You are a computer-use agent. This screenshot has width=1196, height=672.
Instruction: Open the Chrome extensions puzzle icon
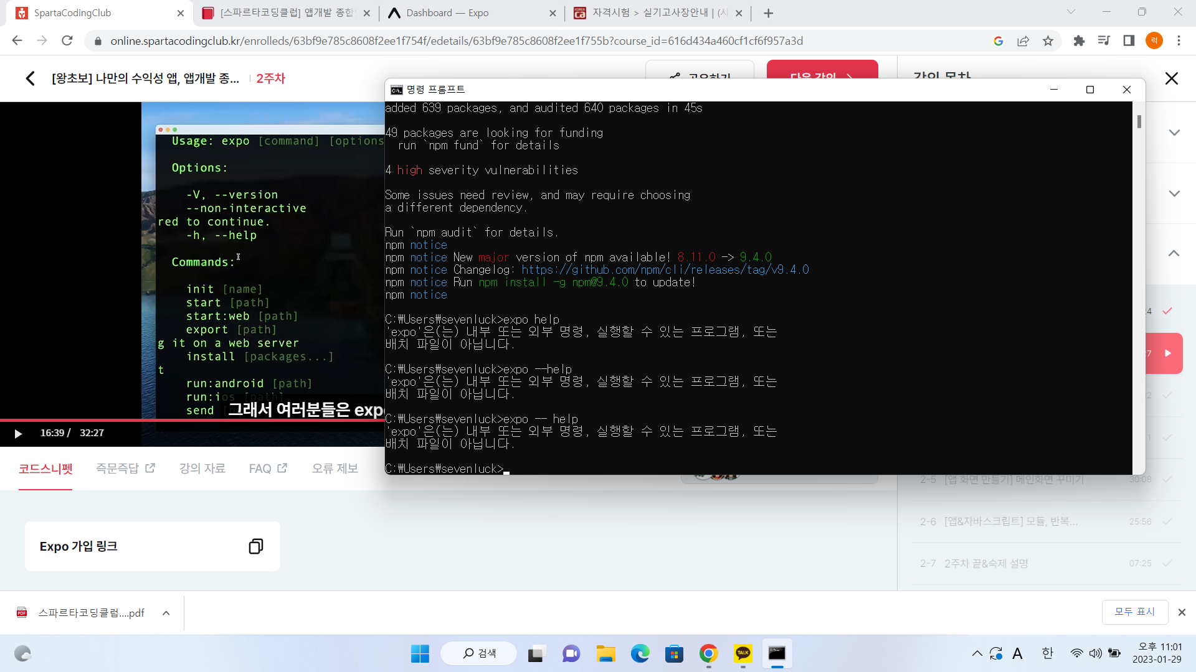pyautogui.click(x=1079, y=41)
